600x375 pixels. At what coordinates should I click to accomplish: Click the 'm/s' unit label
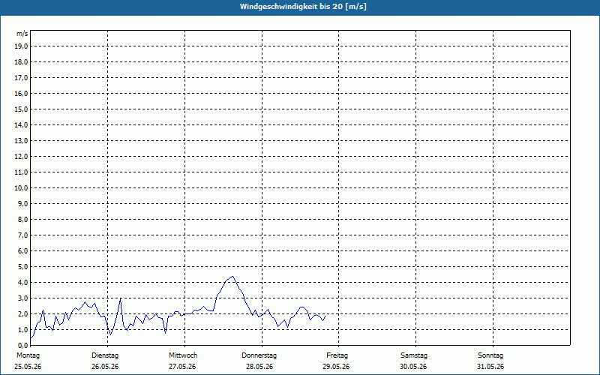pyautogui.click(x=22, y=34)
